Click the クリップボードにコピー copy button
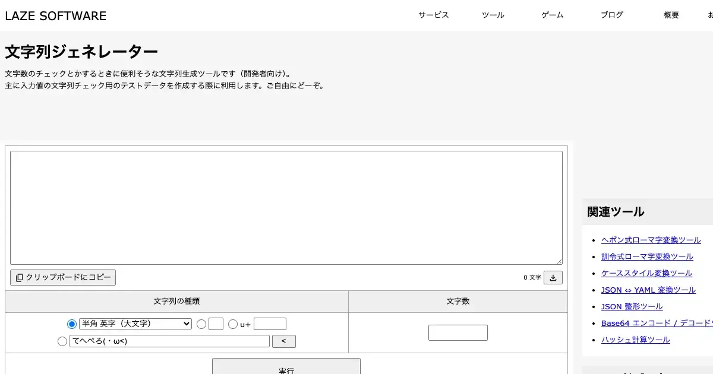The width and height of the screenshot is (713, 374). [x=63, y=277]
